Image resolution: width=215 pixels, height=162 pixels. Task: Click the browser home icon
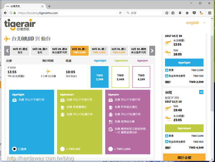coord(187,13)
